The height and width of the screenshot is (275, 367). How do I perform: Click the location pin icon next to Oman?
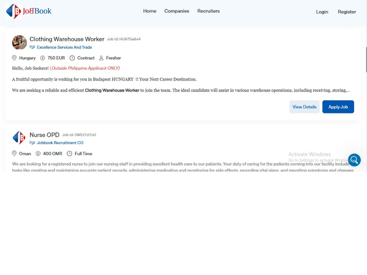(x=14, y=153)
